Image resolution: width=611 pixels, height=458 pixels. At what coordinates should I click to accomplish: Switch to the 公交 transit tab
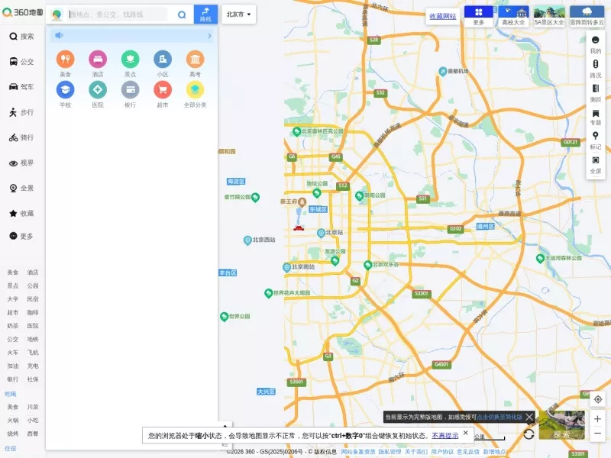21,62
